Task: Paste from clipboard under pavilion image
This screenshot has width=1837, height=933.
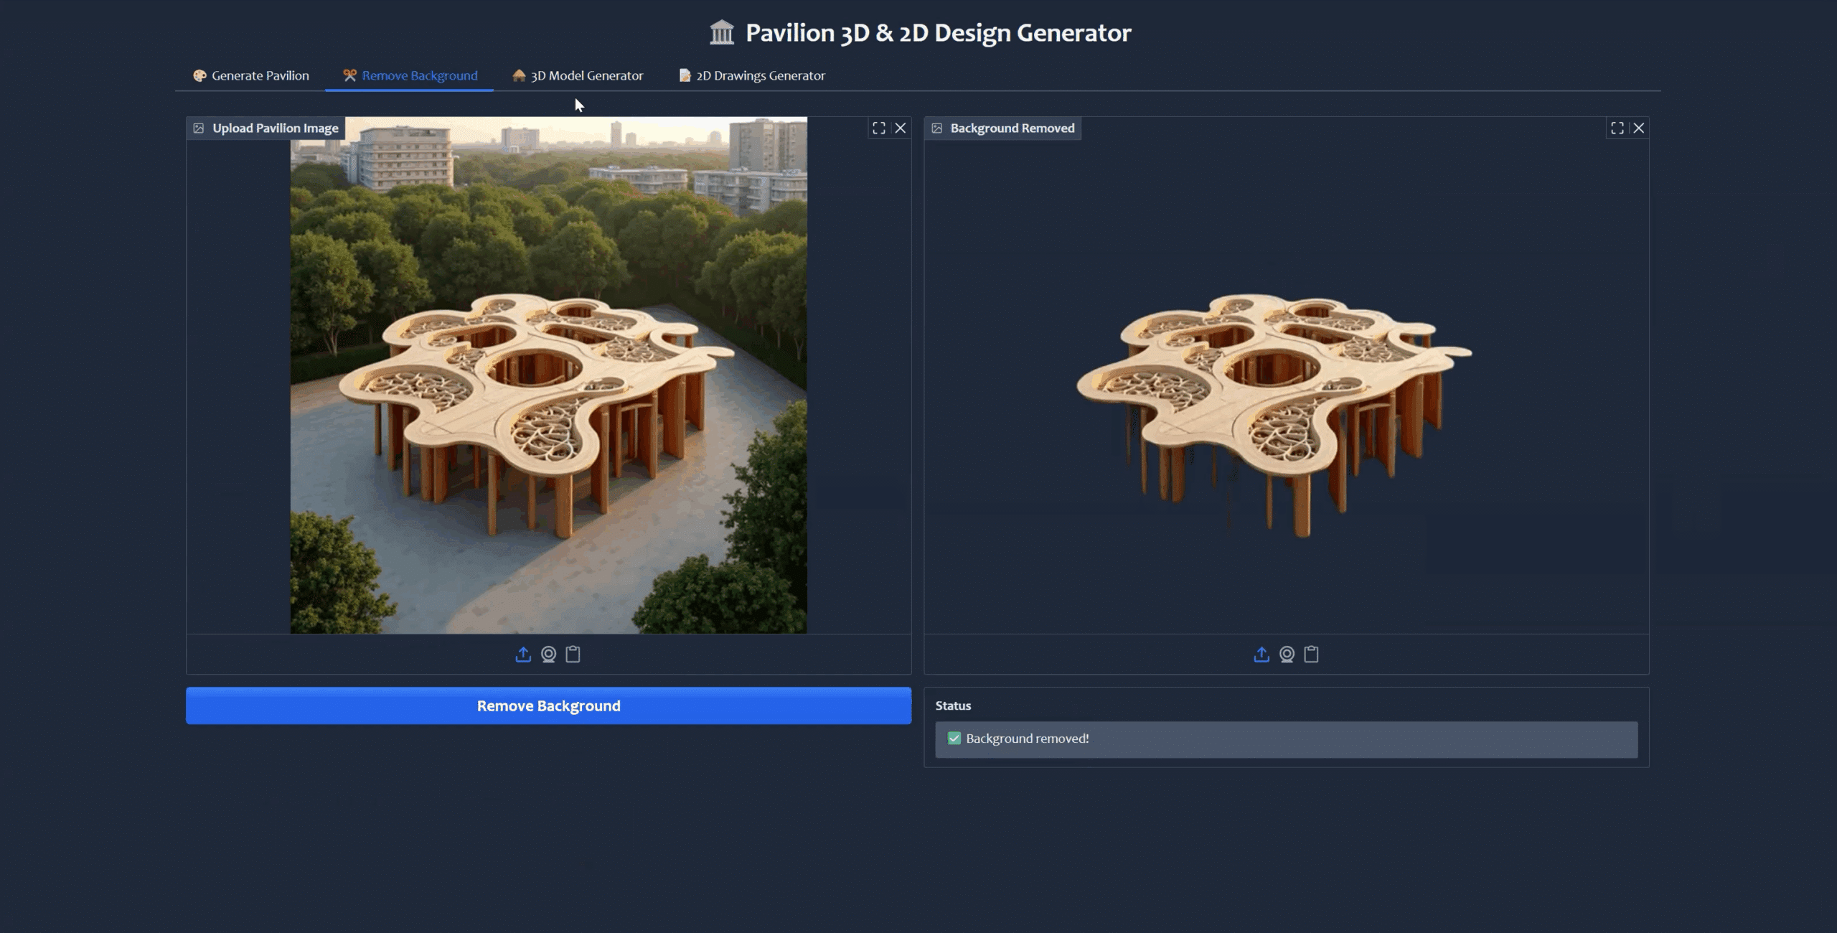Action: 573,654
